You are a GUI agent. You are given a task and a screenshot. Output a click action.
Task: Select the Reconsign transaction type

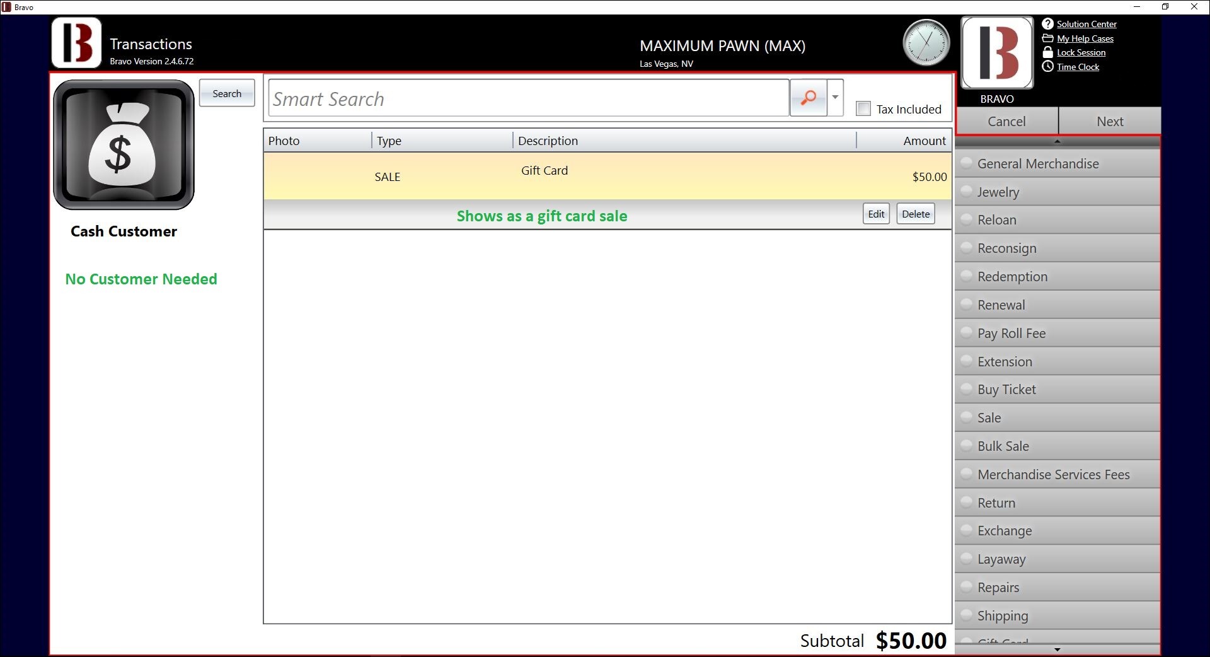coord(1057,248)
